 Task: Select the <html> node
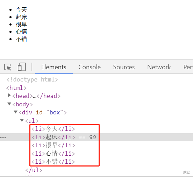[x=16, y=88]
